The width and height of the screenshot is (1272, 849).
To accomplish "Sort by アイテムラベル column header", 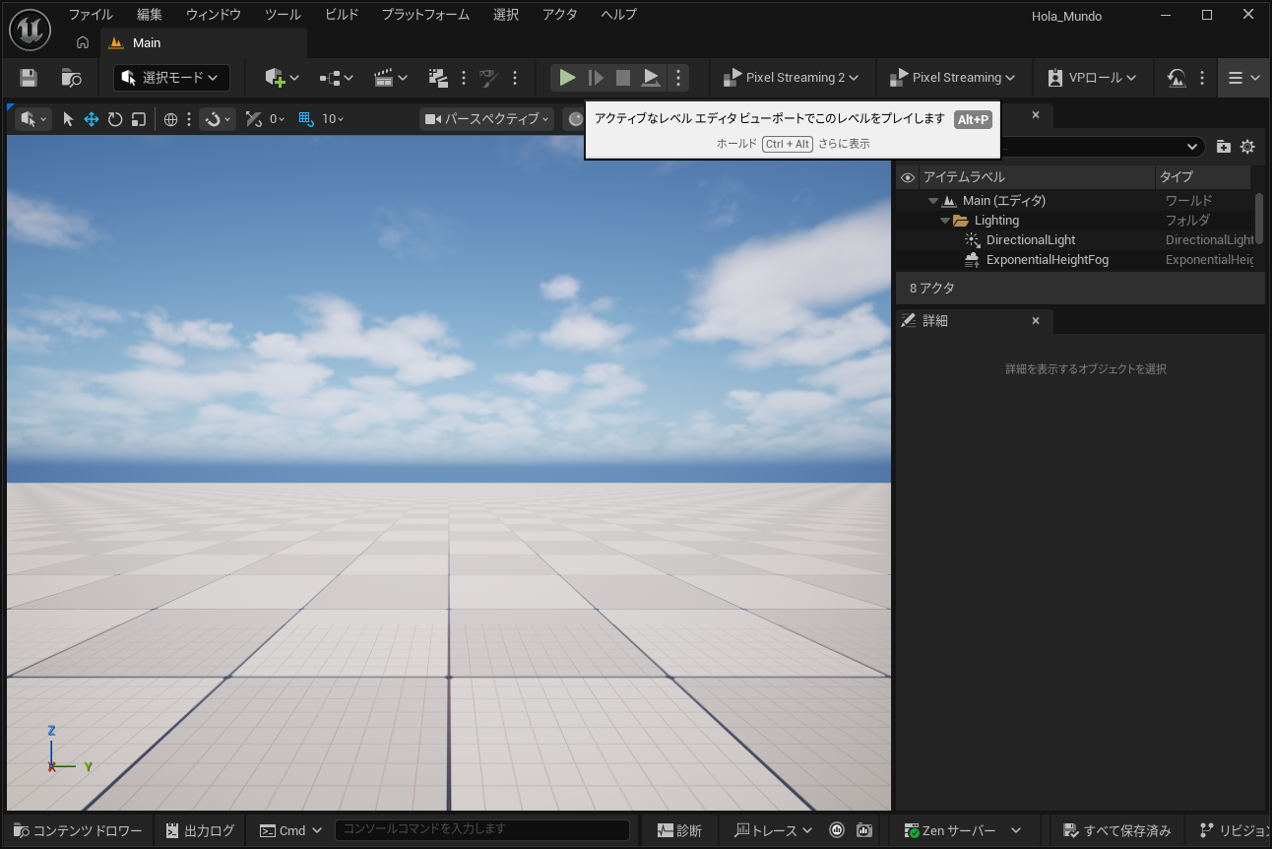I will (1038, 177).
